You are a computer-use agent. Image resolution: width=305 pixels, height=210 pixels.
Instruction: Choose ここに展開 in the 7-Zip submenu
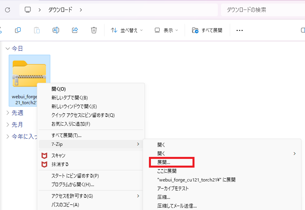222,171
